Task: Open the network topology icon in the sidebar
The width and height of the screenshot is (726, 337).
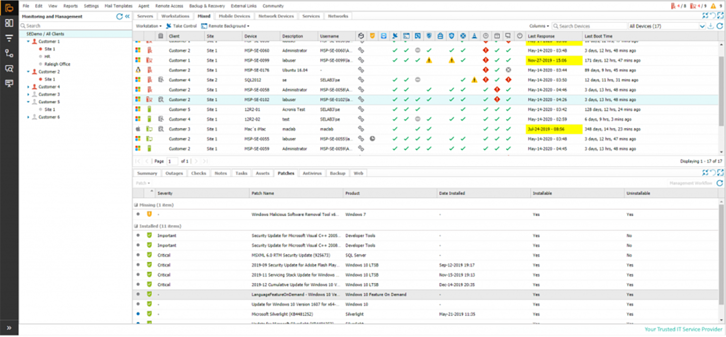Action: (9, 53)
